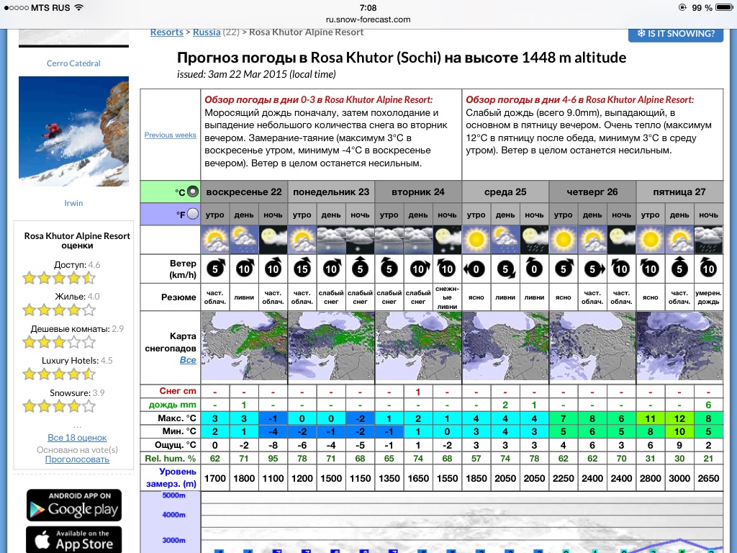Open the Friday 27 snowfall map

pyautogui.click(x=679, y=346)
